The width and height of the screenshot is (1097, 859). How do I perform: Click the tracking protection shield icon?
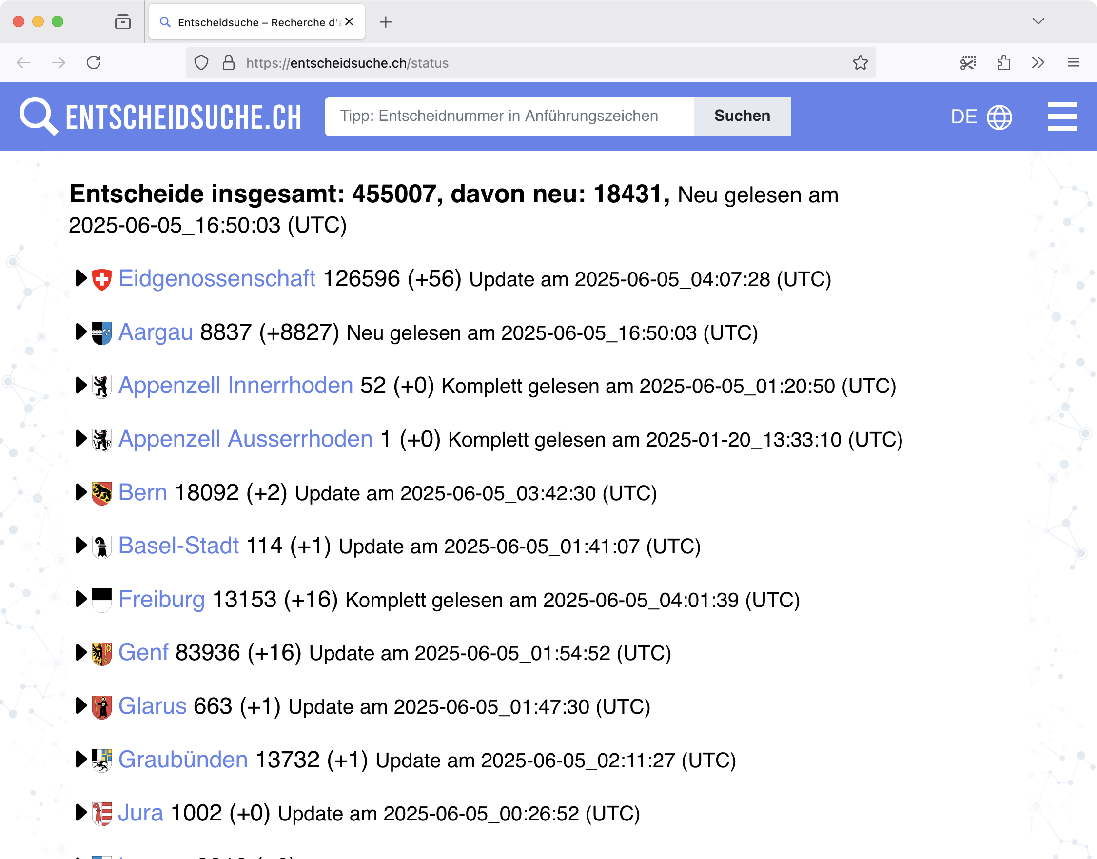[x=201, y=63]
